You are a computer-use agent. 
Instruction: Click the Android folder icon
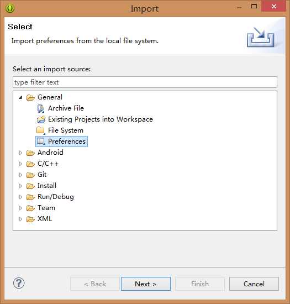[30, 153]
